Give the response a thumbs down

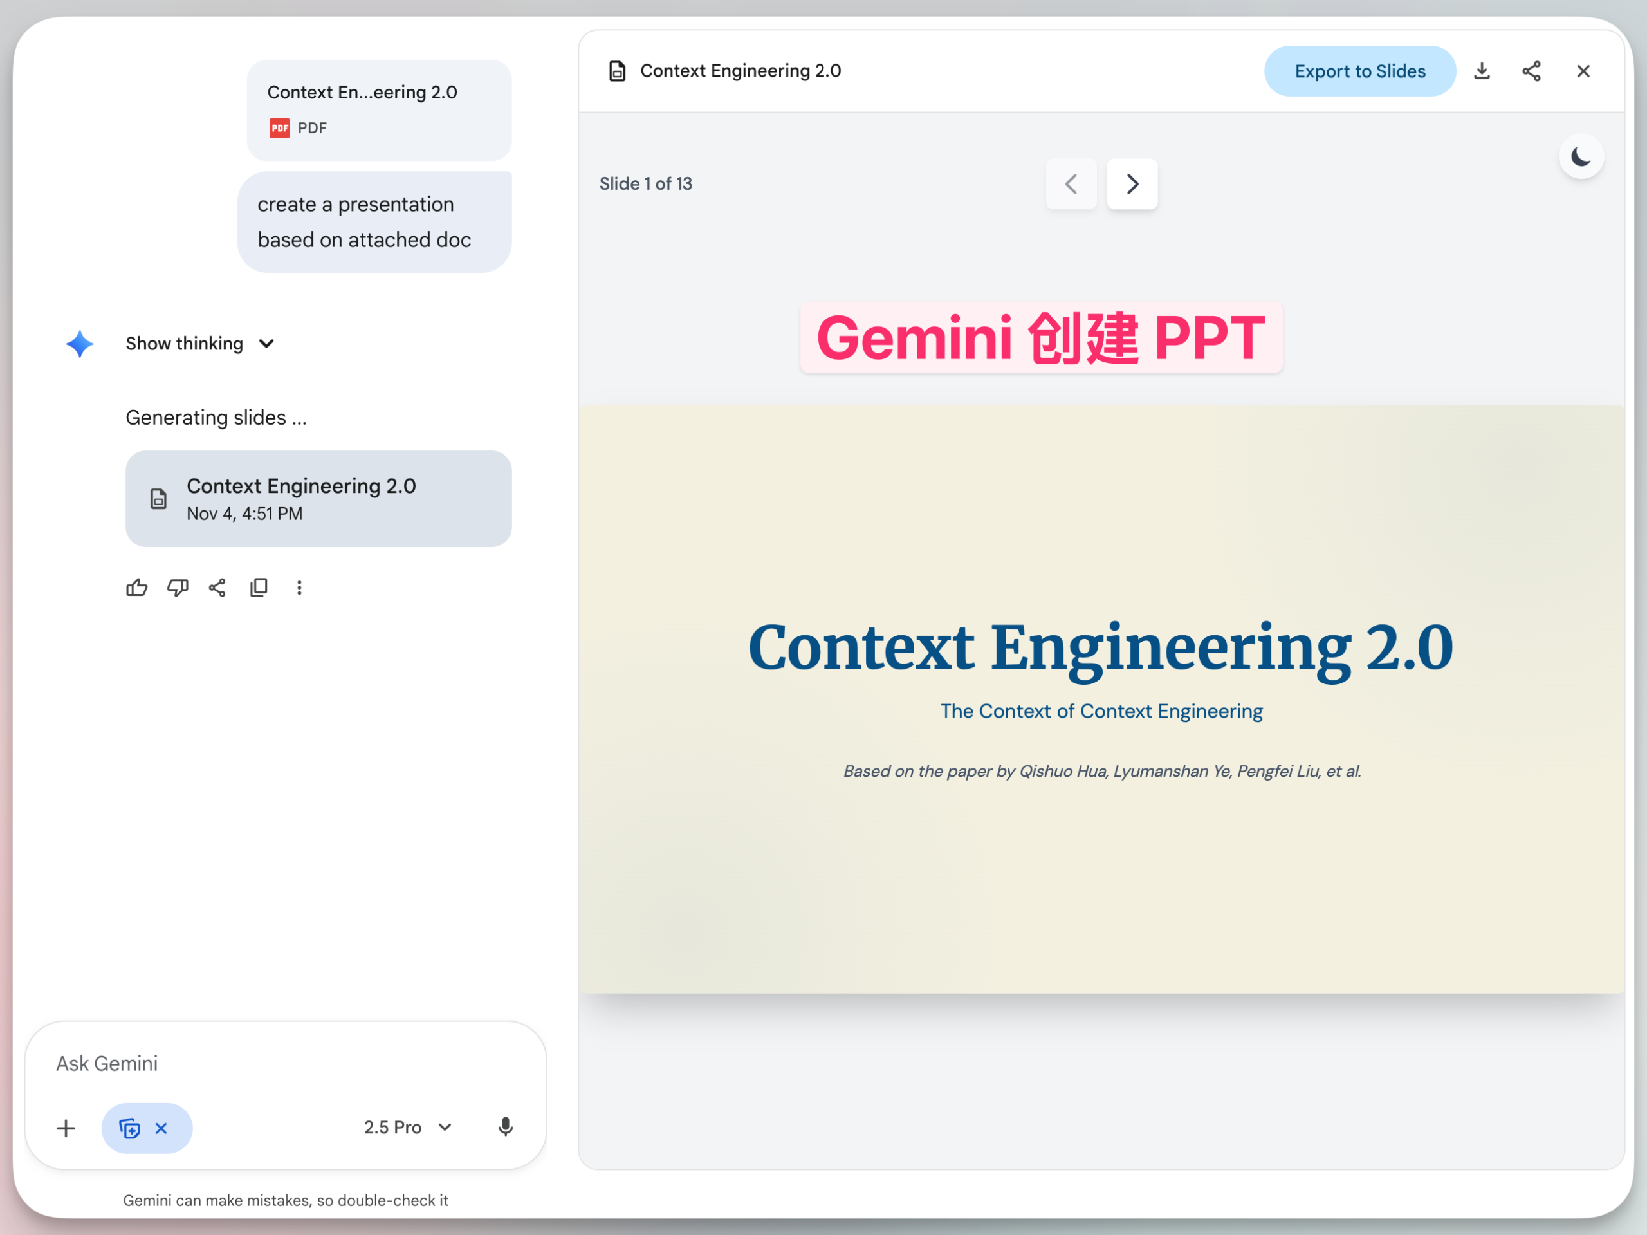178,588
